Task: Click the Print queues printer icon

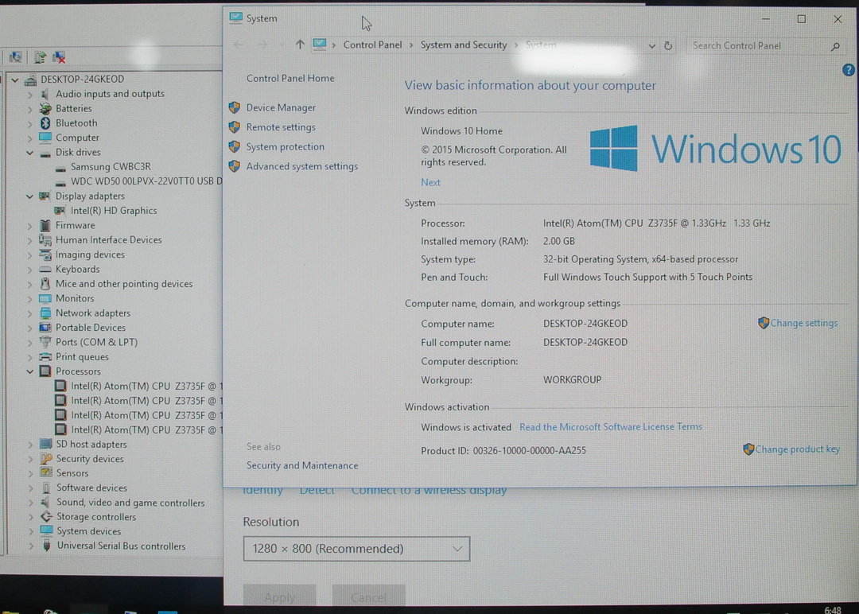Action: click(45, 356)
